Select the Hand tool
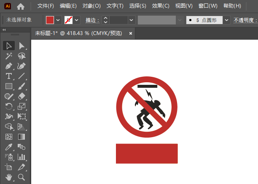Screen dimensions: 258x184 tap(9, 177)
